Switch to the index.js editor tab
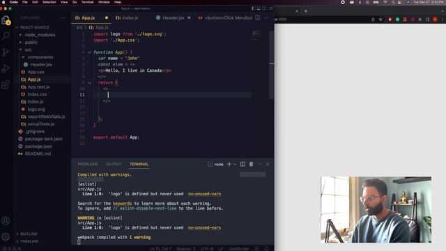 (x=127, y=17)
